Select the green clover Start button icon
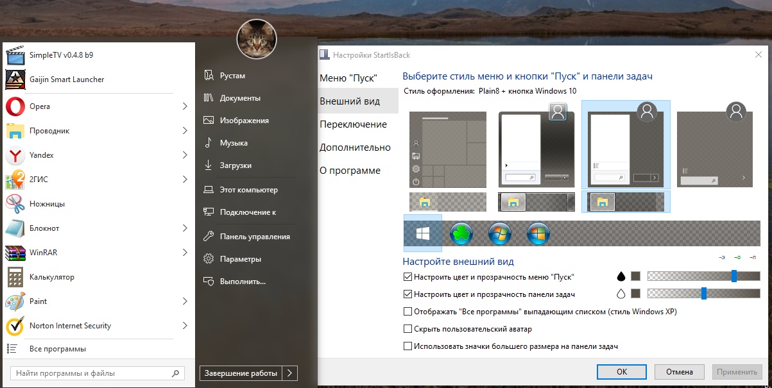This screenshot has height=388, width=772. pos(461,234)
